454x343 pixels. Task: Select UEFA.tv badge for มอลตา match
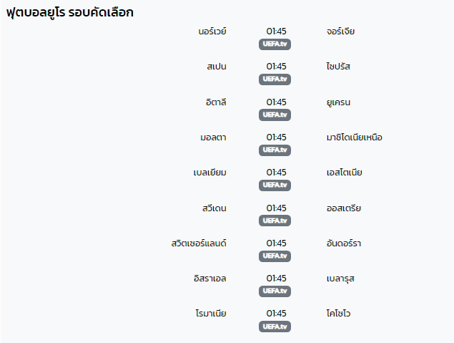click(275, 150)
